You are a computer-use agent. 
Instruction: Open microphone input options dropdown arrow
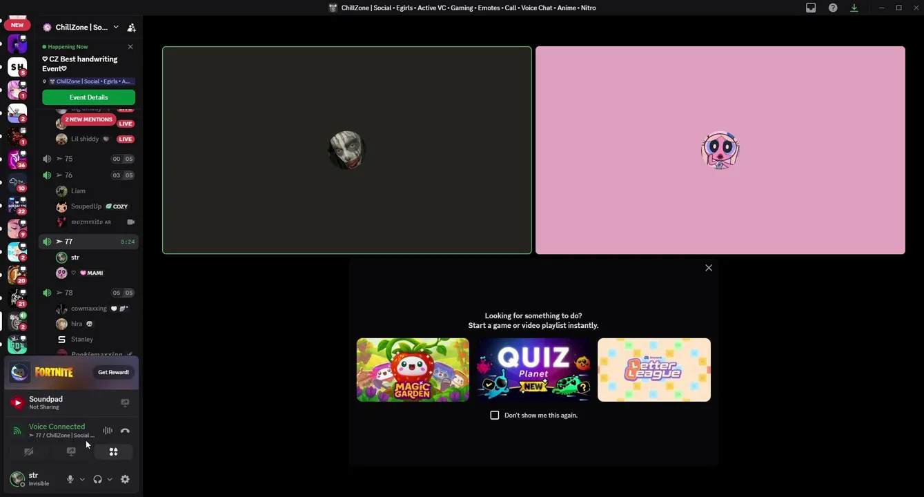coord(82,479)
